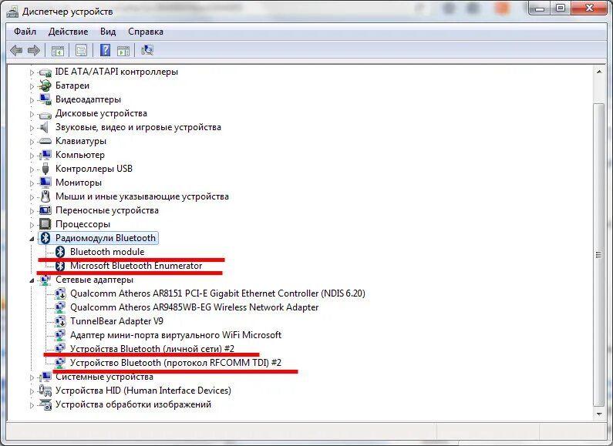Click the Сетевые адаптеры category icon
The image size is (613, 446).
click(x=45, y=280)
